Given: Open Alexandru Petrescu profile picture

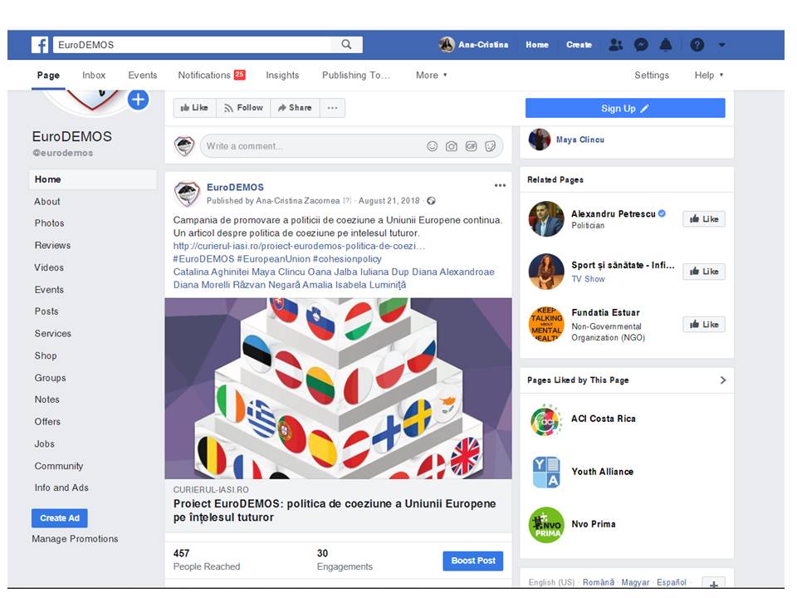Looking at the screenshot, I should pos(546,219).
